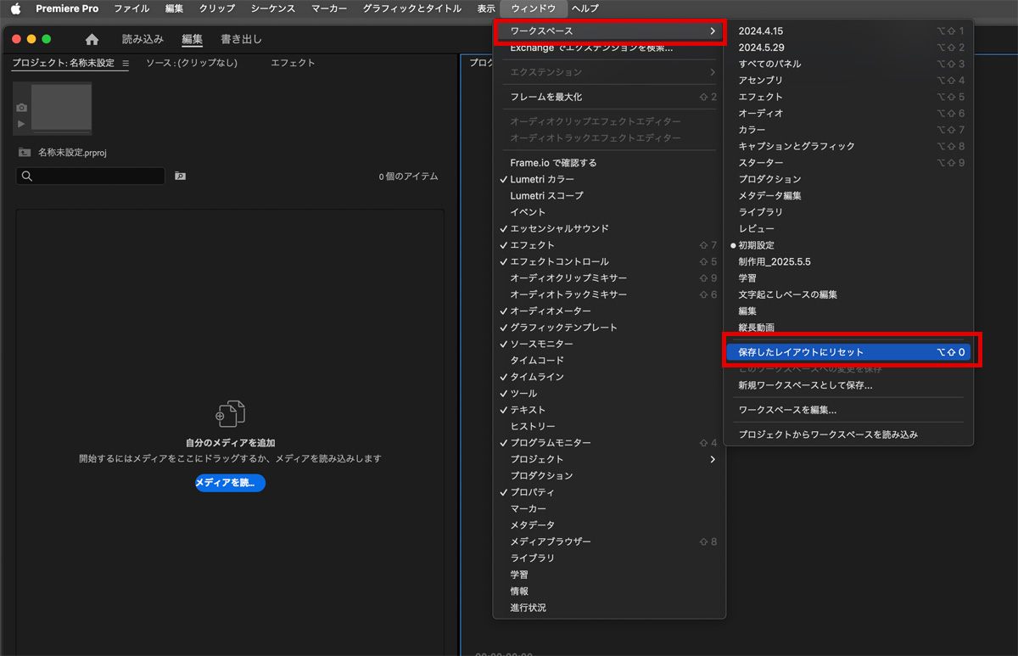Toggle off the エッセンシャルサウンド panel

click(558, 228)
